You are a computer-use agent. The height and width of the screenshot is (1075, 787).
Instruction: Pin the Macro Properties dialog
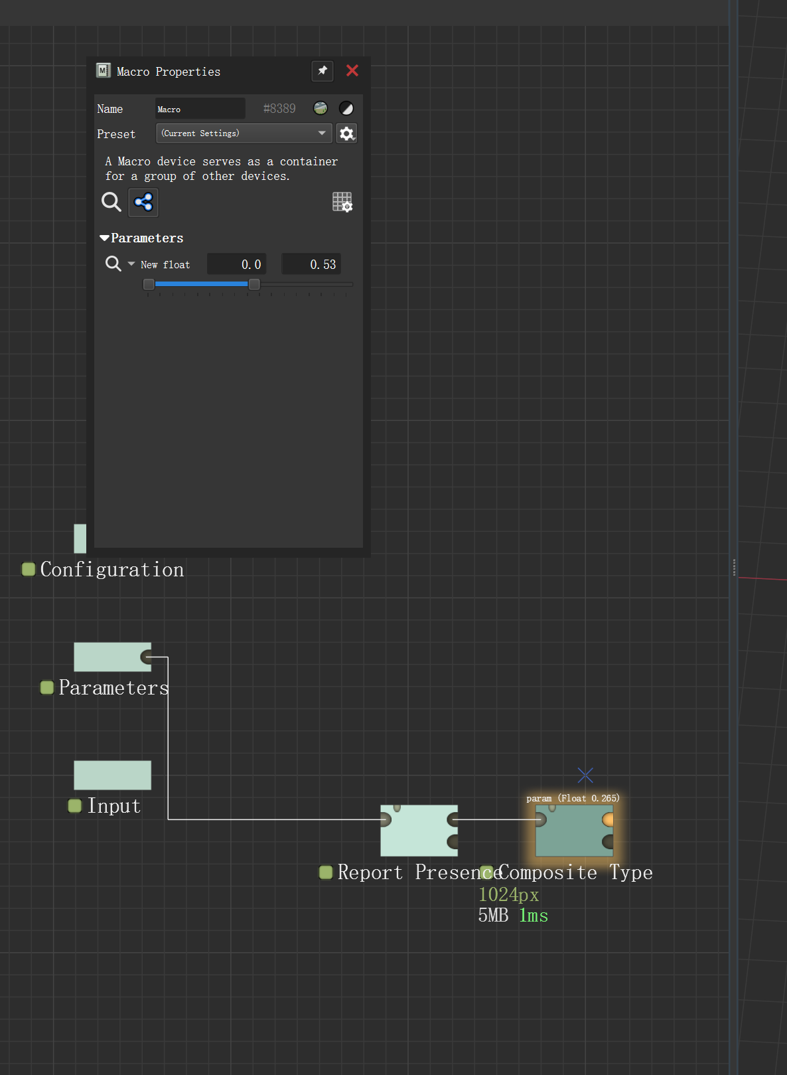322,71
